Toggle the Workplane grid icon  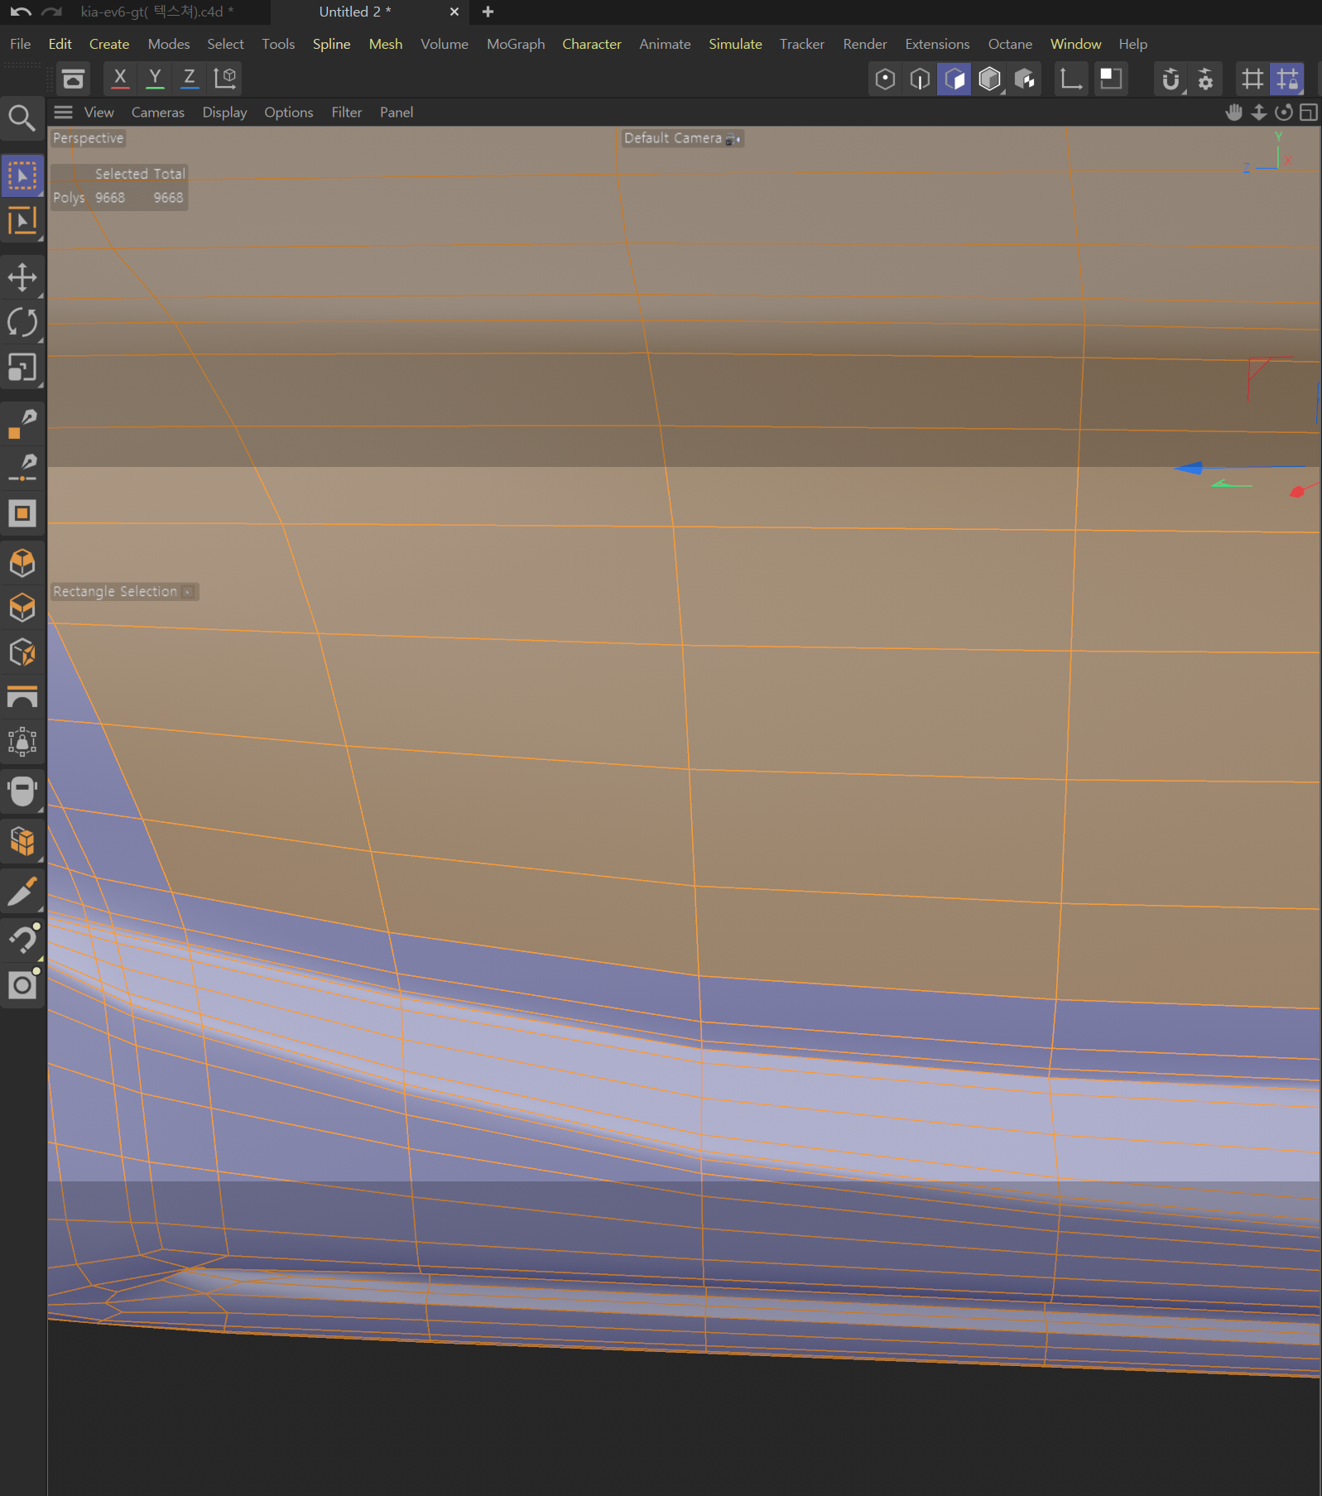tap(1252, 79)
